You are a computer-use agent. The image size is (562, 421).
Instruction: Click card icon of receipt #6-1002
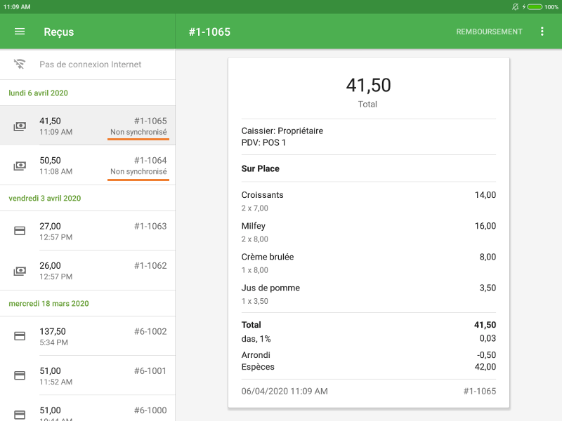(20, 336)
